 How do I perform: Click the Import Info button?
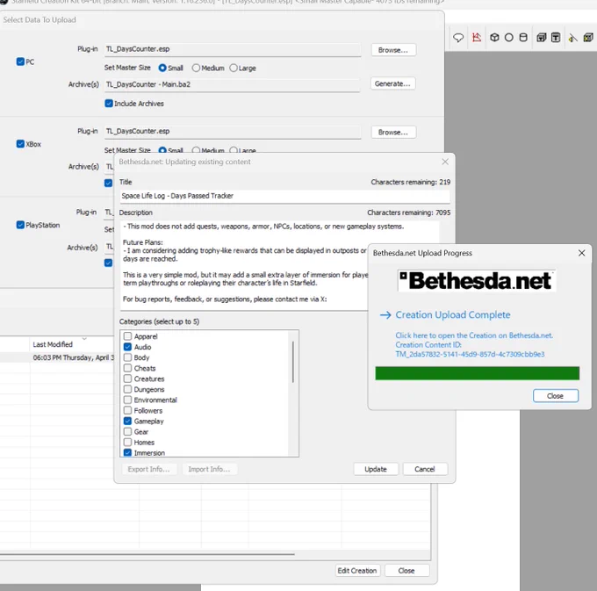coord(210,469)
